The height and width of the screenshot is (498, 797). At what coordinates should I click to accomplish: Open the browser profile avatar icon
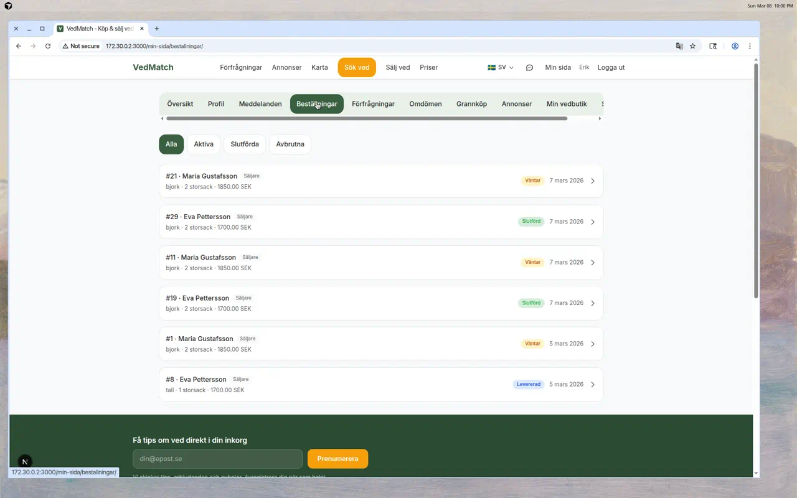pos(735,46)
